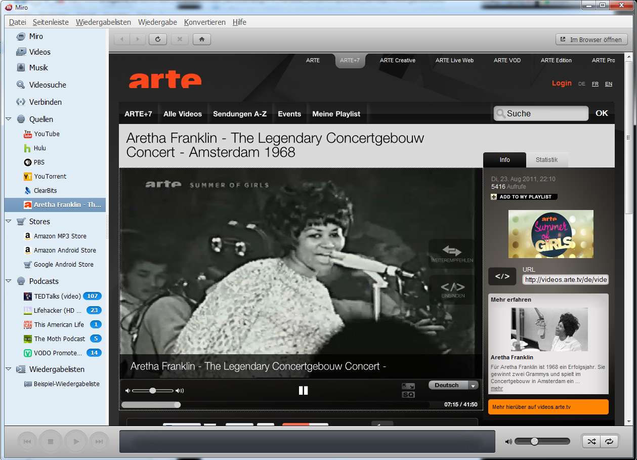Image resolution: width=637 pixels, height=460 pixels.
Task: Toggle shuffle playback in Miro
Action: click(x=591, y=441)
